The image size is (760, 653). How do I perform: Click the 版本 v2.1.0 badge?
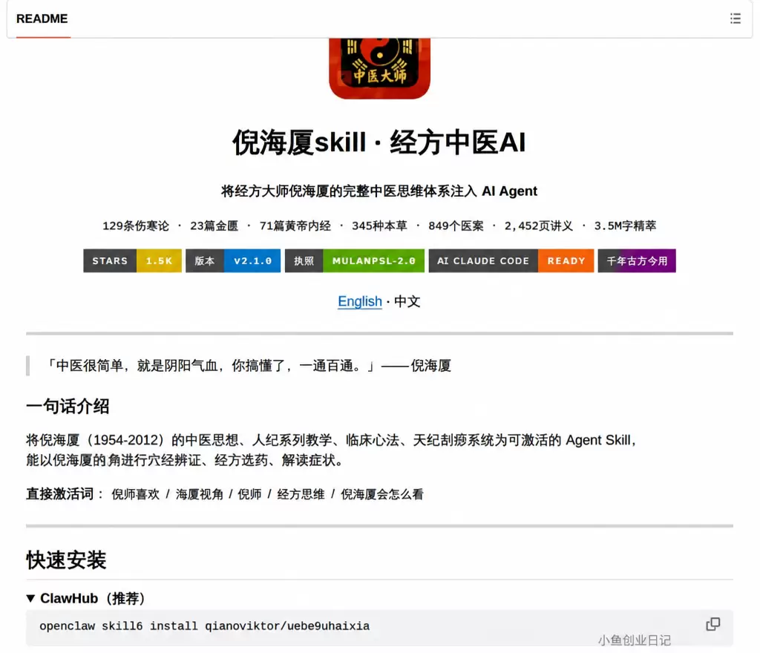[233, 260]
